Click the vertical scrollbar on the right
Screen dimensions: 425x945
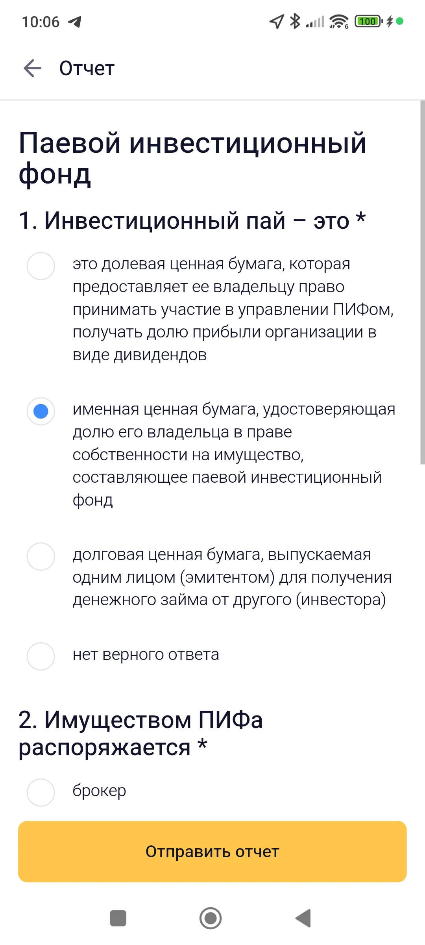[422, 283]
